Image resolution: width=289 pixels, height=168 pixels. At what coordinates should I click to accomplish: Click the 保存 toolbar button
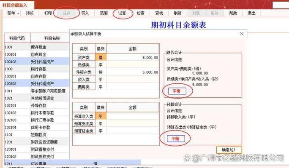point(66,13)
